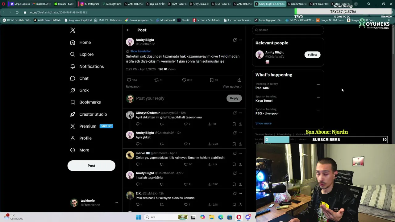
Task: Open Kaya Temel trending topic
Action: click(264, 101)
